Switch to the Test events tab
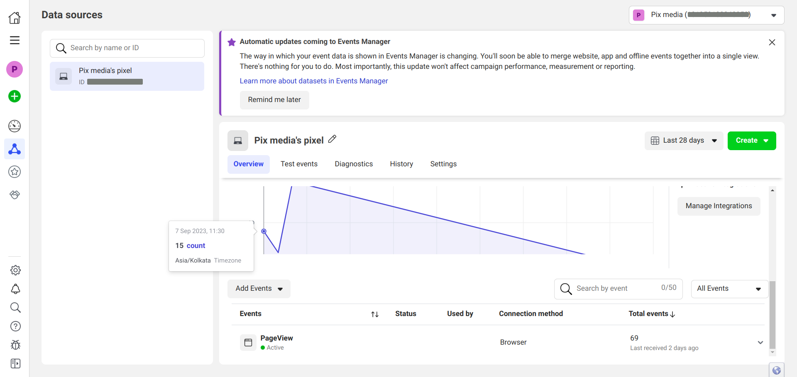Screen dimensions: 797x377 click(x=299, y=164)
